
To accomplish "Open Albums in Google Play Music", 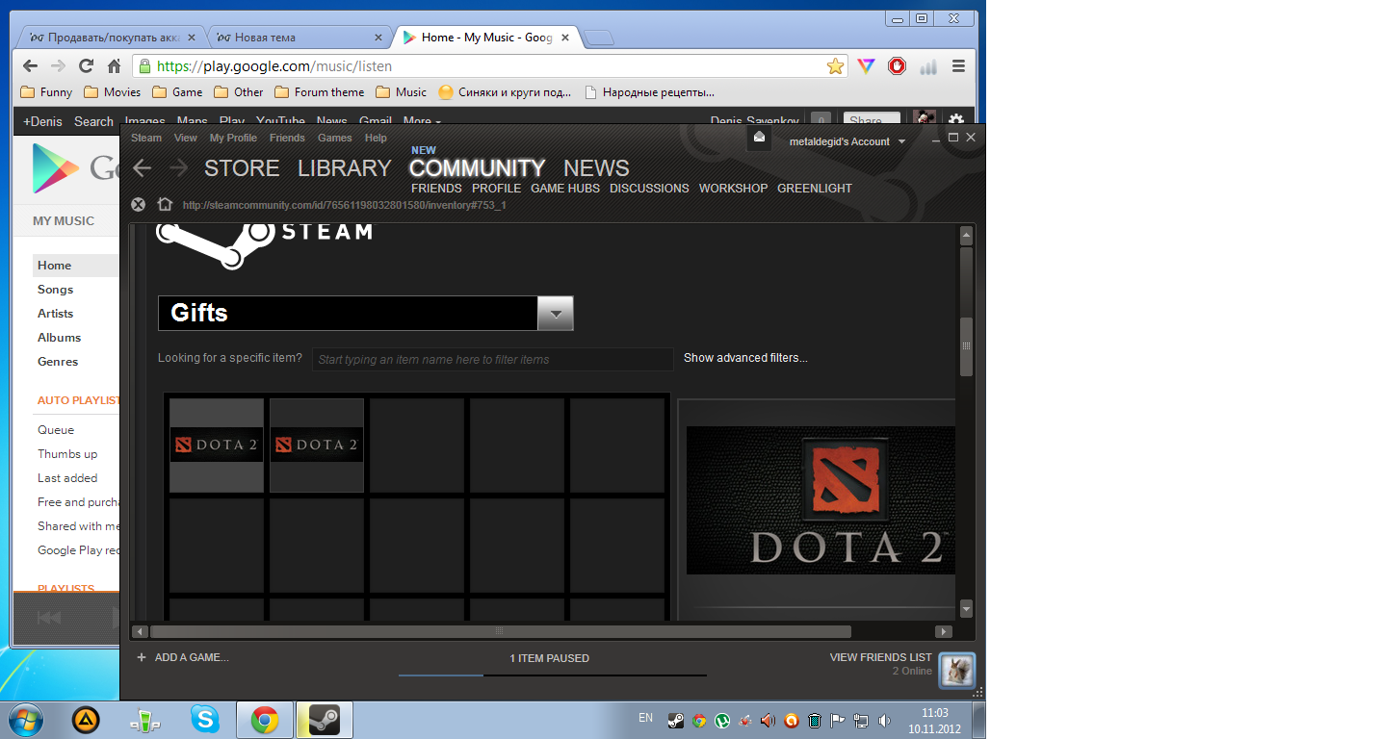I will (x=59, y=338).
